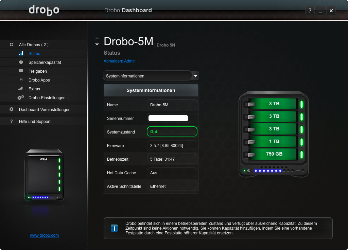Click the Aktive Schnittstelle value Ethernet

point(172,186)
